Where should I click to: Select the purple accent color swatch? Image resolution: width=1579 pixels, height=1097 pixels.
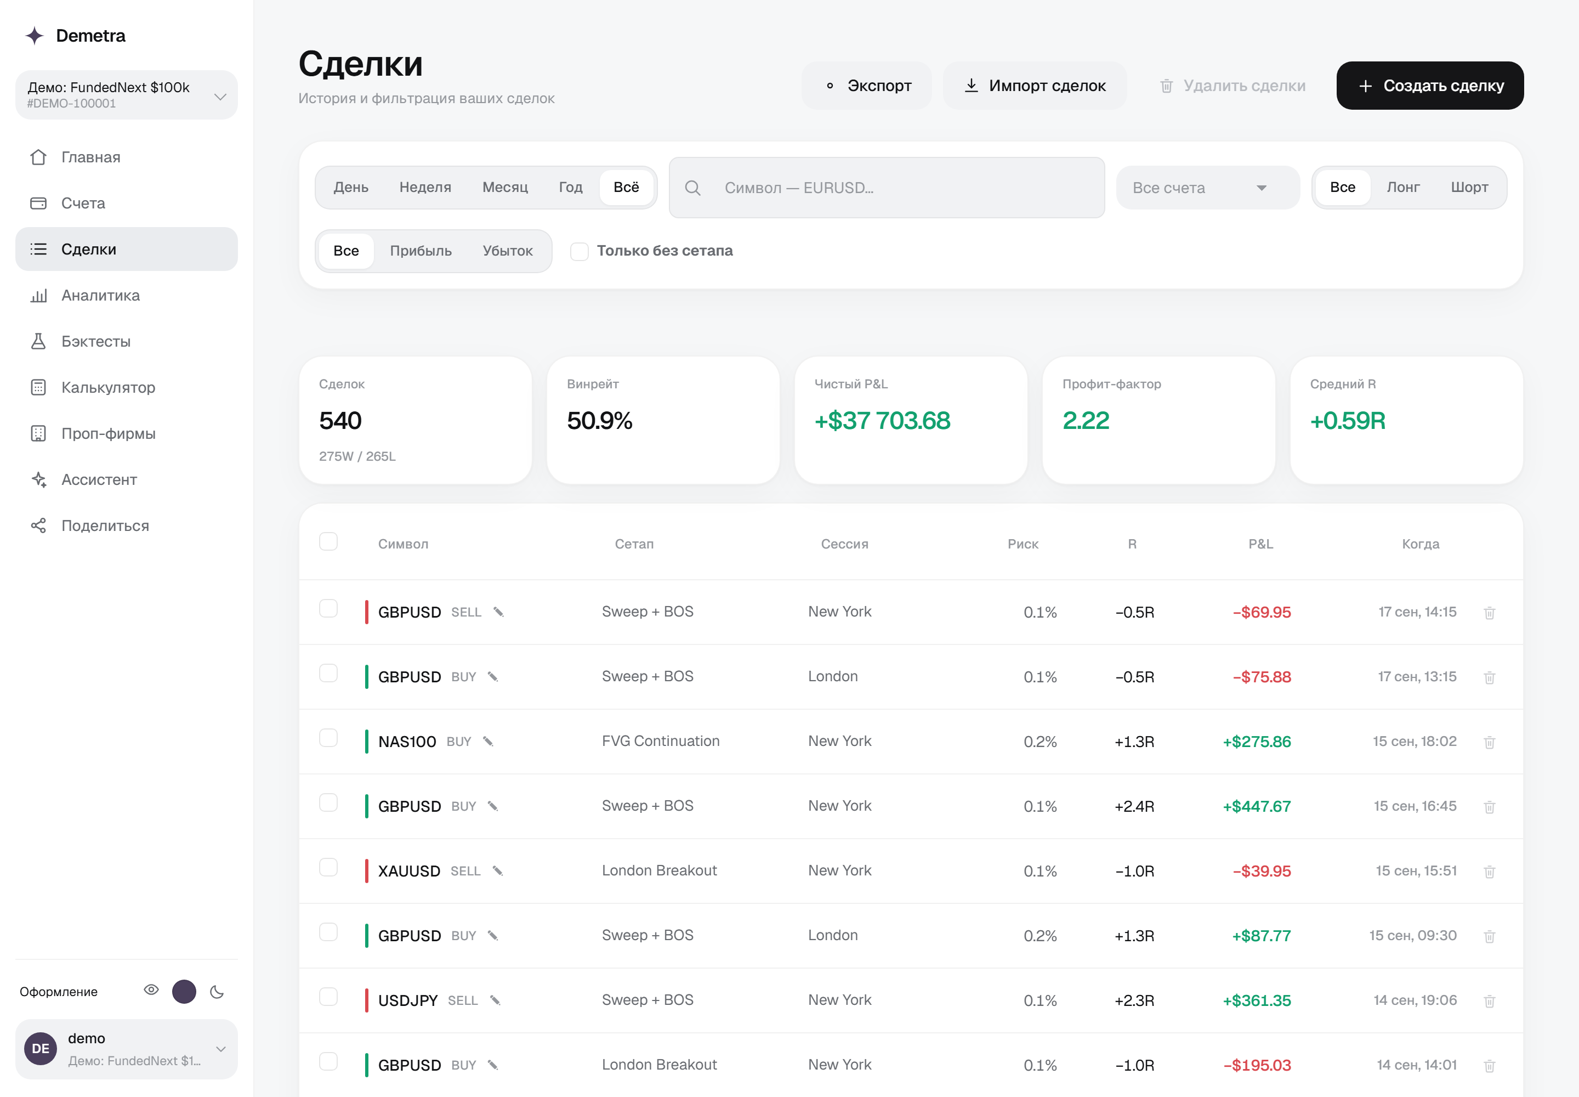pos(184,991)
